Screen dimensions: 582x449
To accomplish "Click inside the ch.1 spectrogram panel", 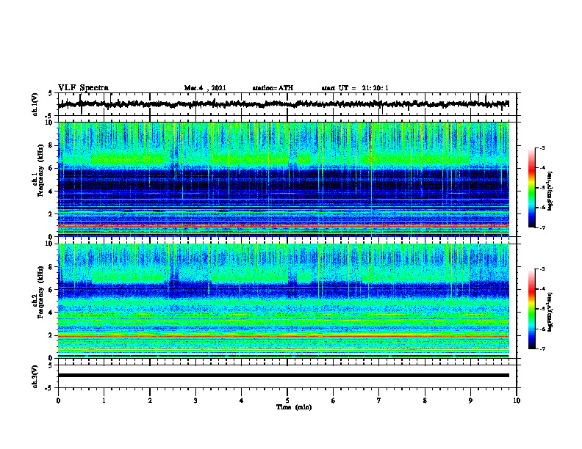I will pos(283,179).
